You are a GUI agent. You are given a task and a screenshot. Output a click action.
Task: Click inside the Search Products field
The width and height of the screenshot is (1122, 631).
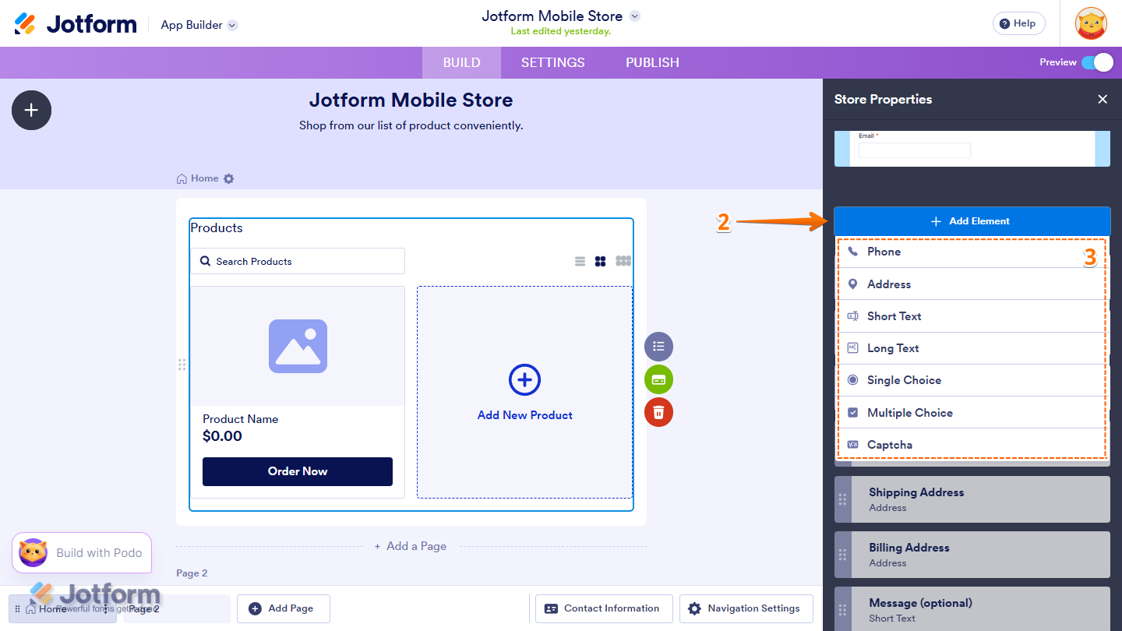pos(298,261)
